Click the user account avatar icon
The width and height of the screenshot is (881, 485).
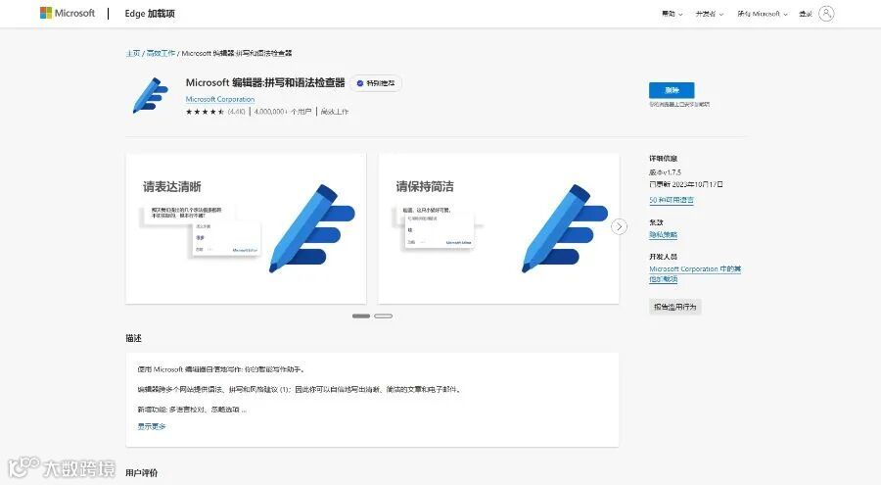tap(826, 14)
